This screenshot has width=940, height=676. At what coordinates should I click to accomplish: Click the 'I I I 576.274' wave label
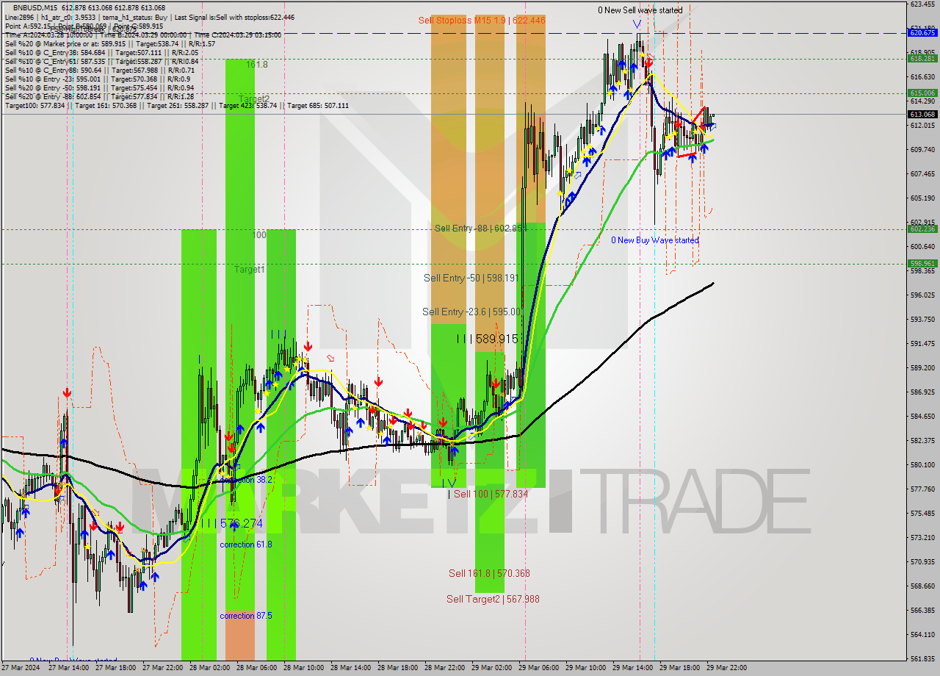point(234,523)
